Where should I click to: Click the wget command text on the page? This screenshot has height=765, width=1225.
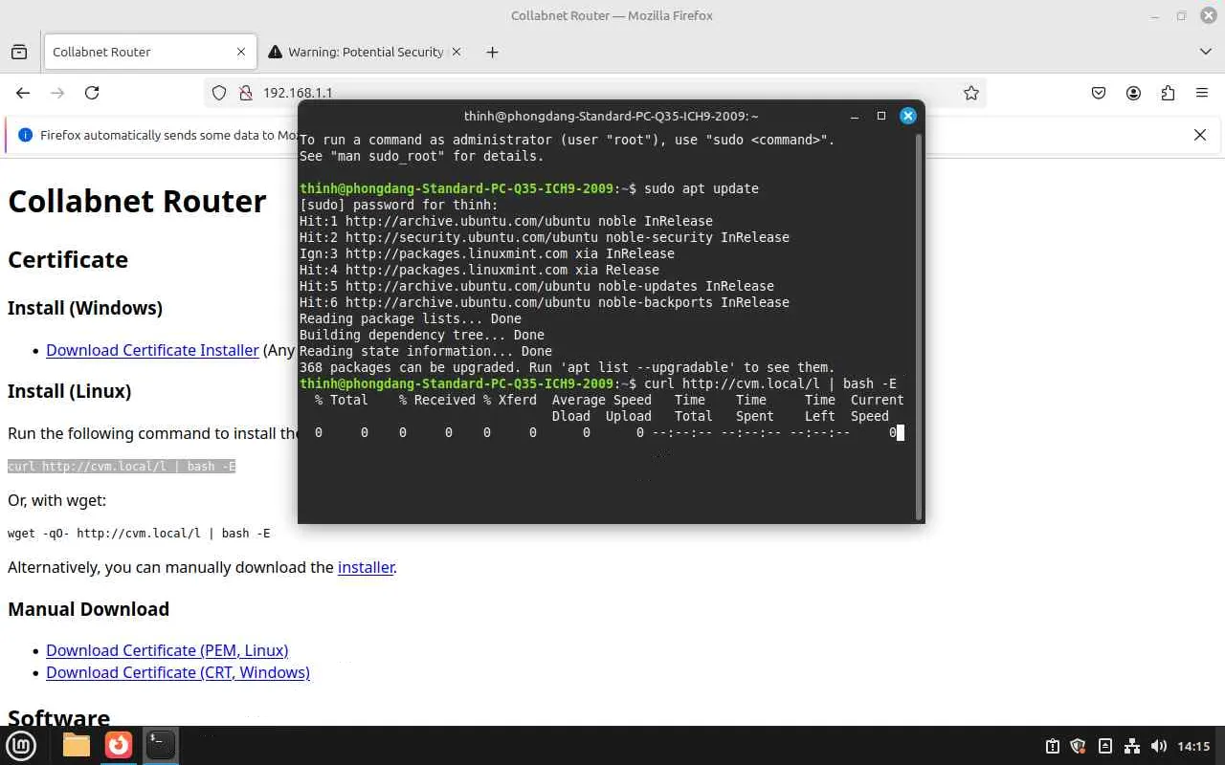[x=139, y=534]
